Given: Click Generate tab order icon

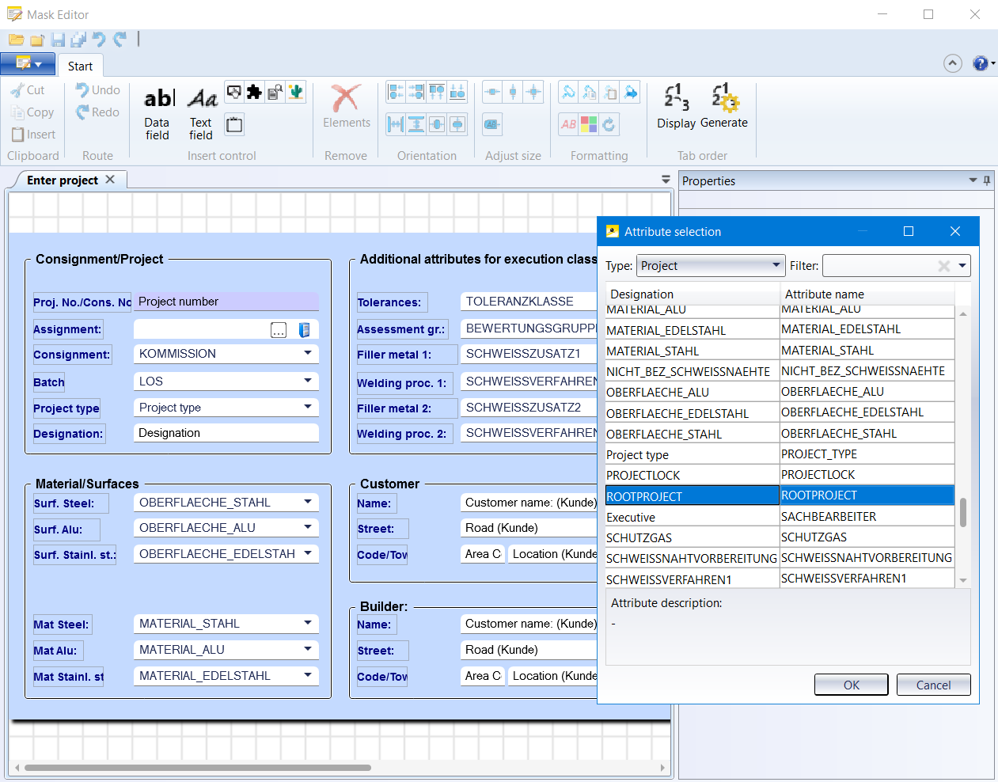Looking at the screenshot, I should point(724,107).
